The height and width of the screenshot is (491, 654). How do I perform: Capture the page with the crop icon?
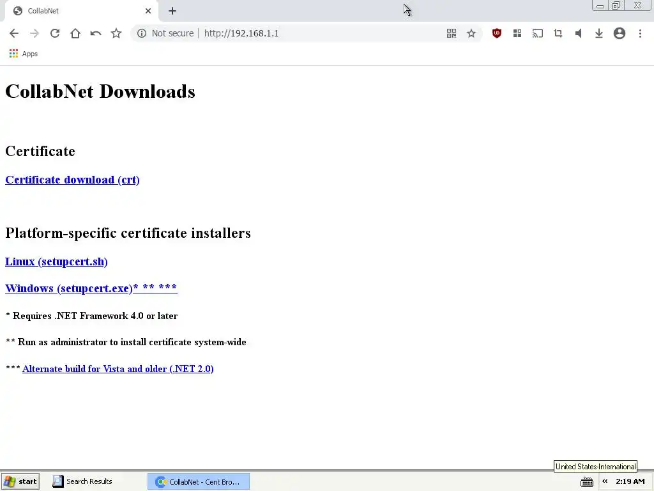point(558,33)
